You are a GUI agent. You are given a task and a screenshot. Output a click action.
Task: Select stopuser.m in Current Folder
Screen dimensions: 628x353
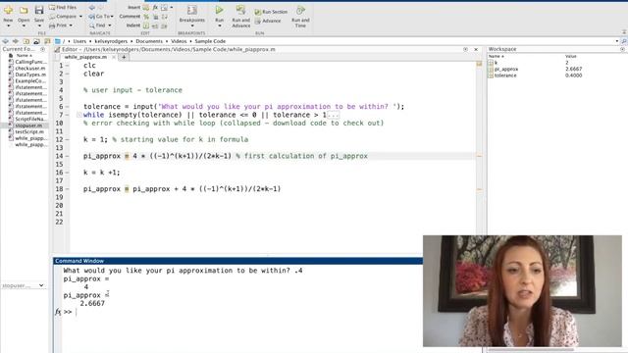[x=27, y=126]
